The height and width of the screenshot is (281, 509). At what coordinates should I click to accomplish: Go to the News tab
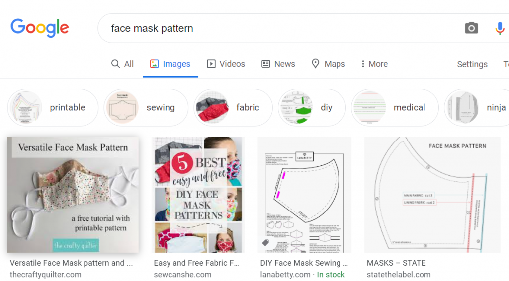(278, 64)
